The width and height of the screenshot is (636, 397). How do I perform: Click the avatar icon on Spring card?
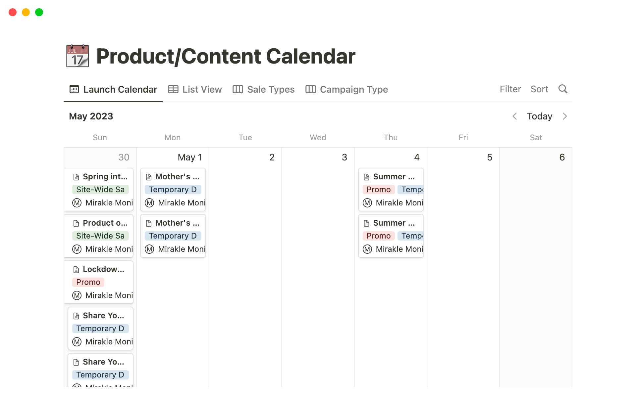[x=77, y=203]
